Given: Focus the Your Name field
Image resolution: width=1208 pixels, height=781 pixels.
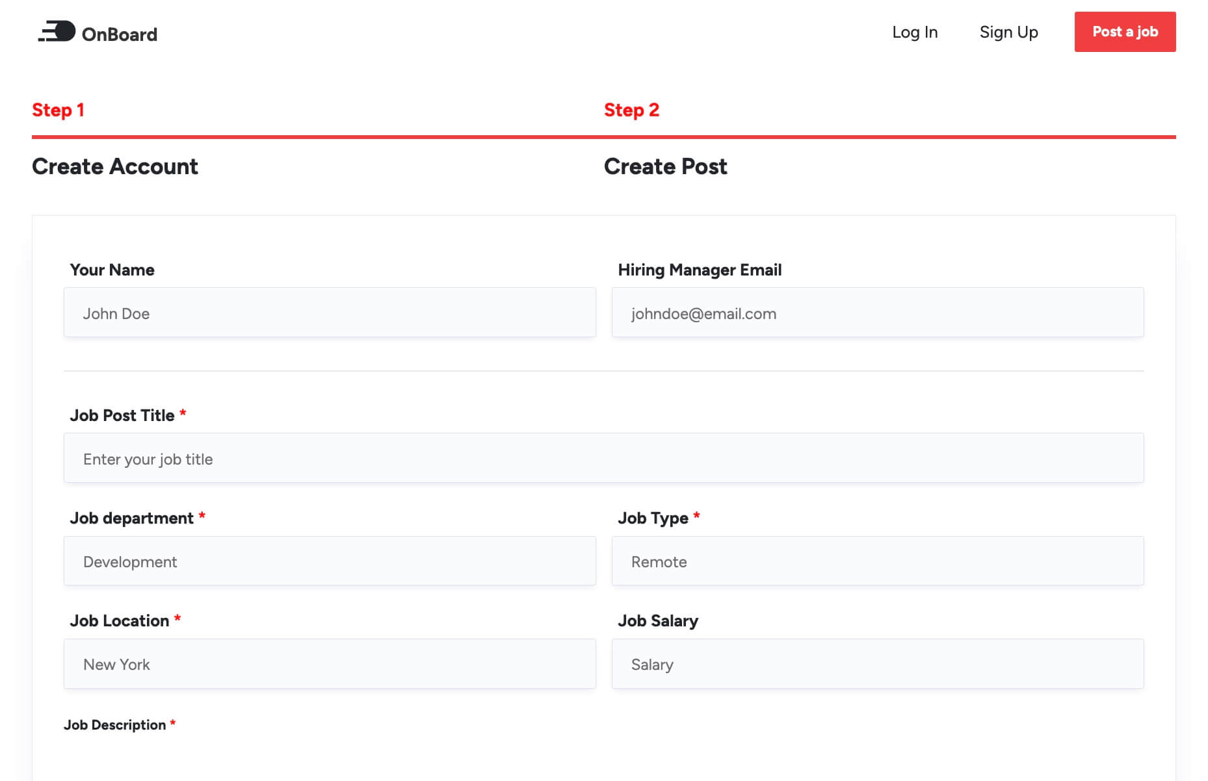Looking at the screenshot, I should [330, 313].
